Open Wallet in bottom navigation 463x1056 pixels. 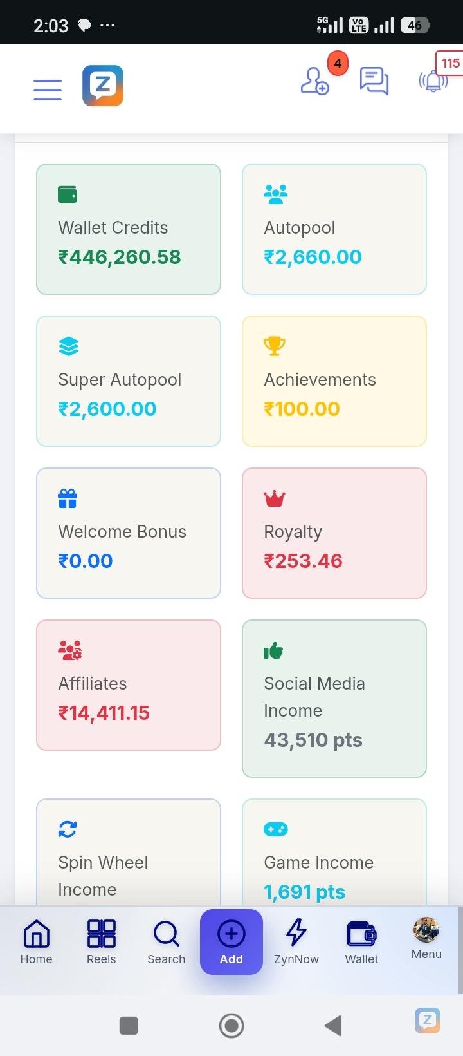[x=361, y=941]
